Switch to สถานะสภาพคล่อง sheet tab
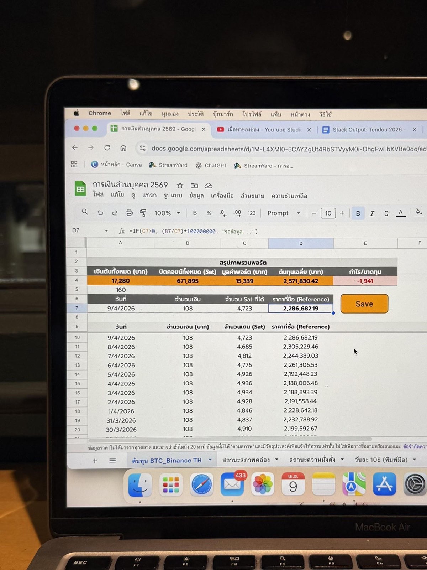 tap(246, 460)
